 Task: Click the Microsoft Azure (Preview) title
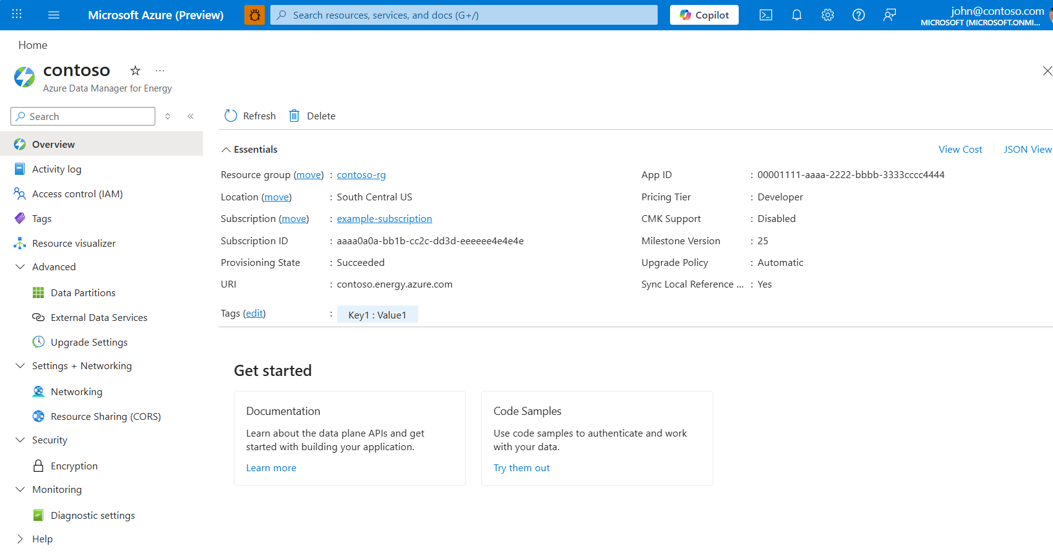(x=156, y=15)
